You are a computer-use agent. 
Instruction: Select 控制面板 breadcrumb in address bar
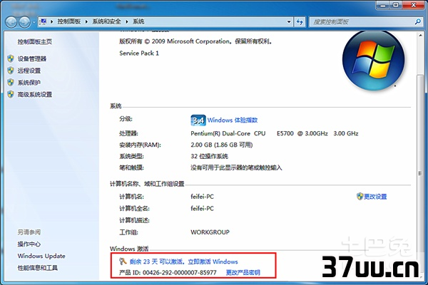[x=68, y=21]
